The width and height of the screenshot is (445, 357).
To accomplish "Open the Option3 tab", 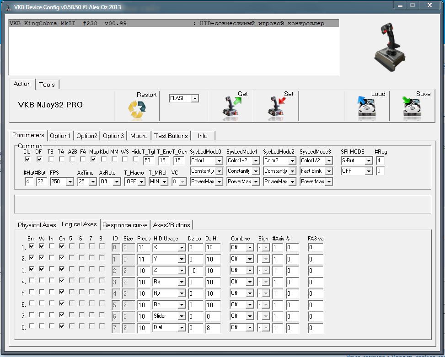I will click(113, 136).
